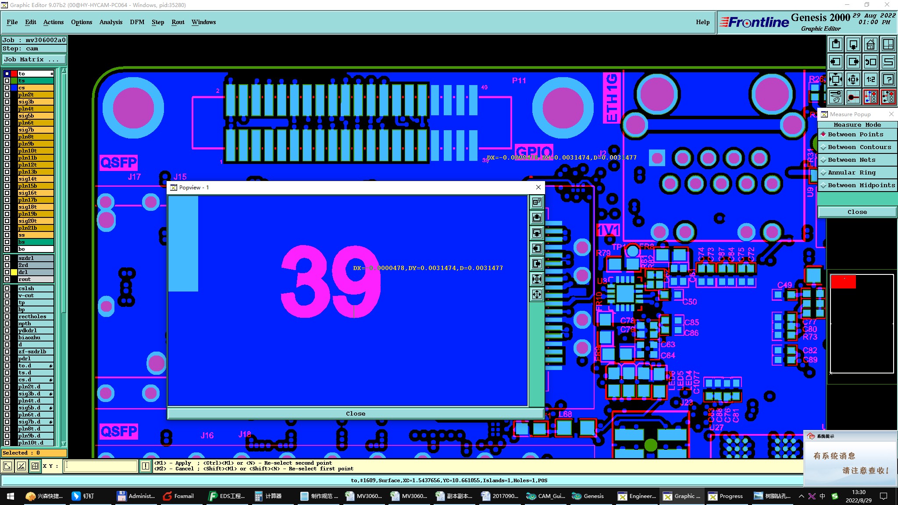Click the zoom in icon in Popview toolbar

point(537,279)
